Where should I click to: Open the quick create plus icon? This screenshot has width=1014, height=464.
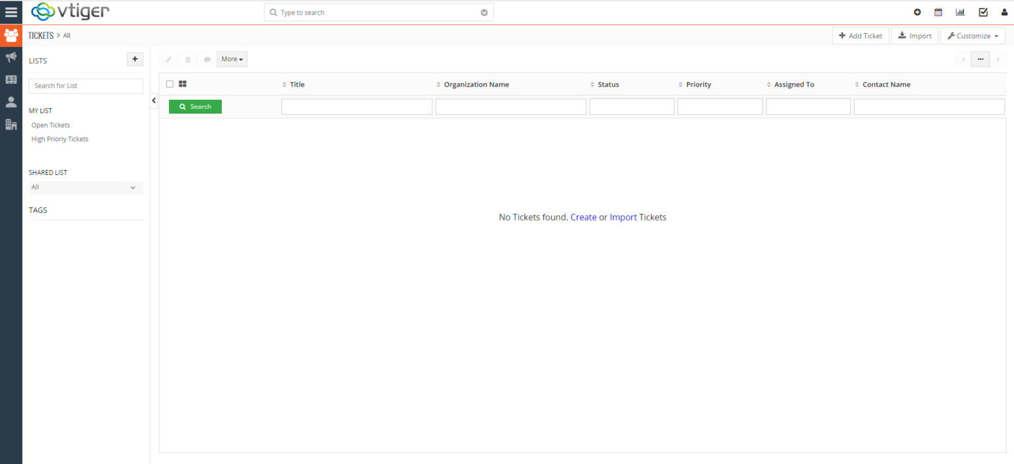(917, 12)
